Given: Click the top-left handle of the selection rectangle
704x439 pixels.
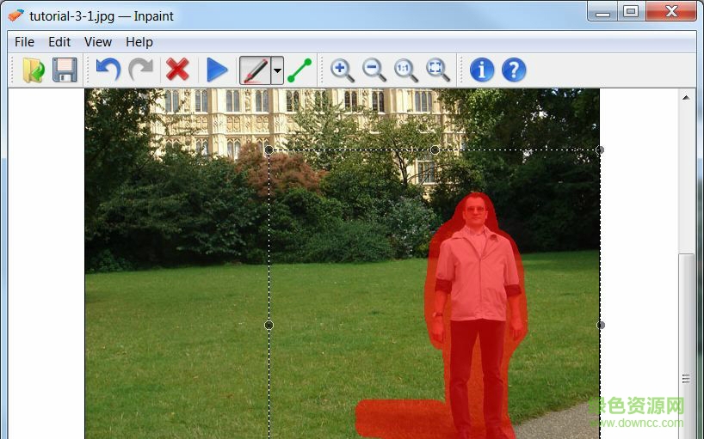Looking at the screenshot, I should point(269,149).
